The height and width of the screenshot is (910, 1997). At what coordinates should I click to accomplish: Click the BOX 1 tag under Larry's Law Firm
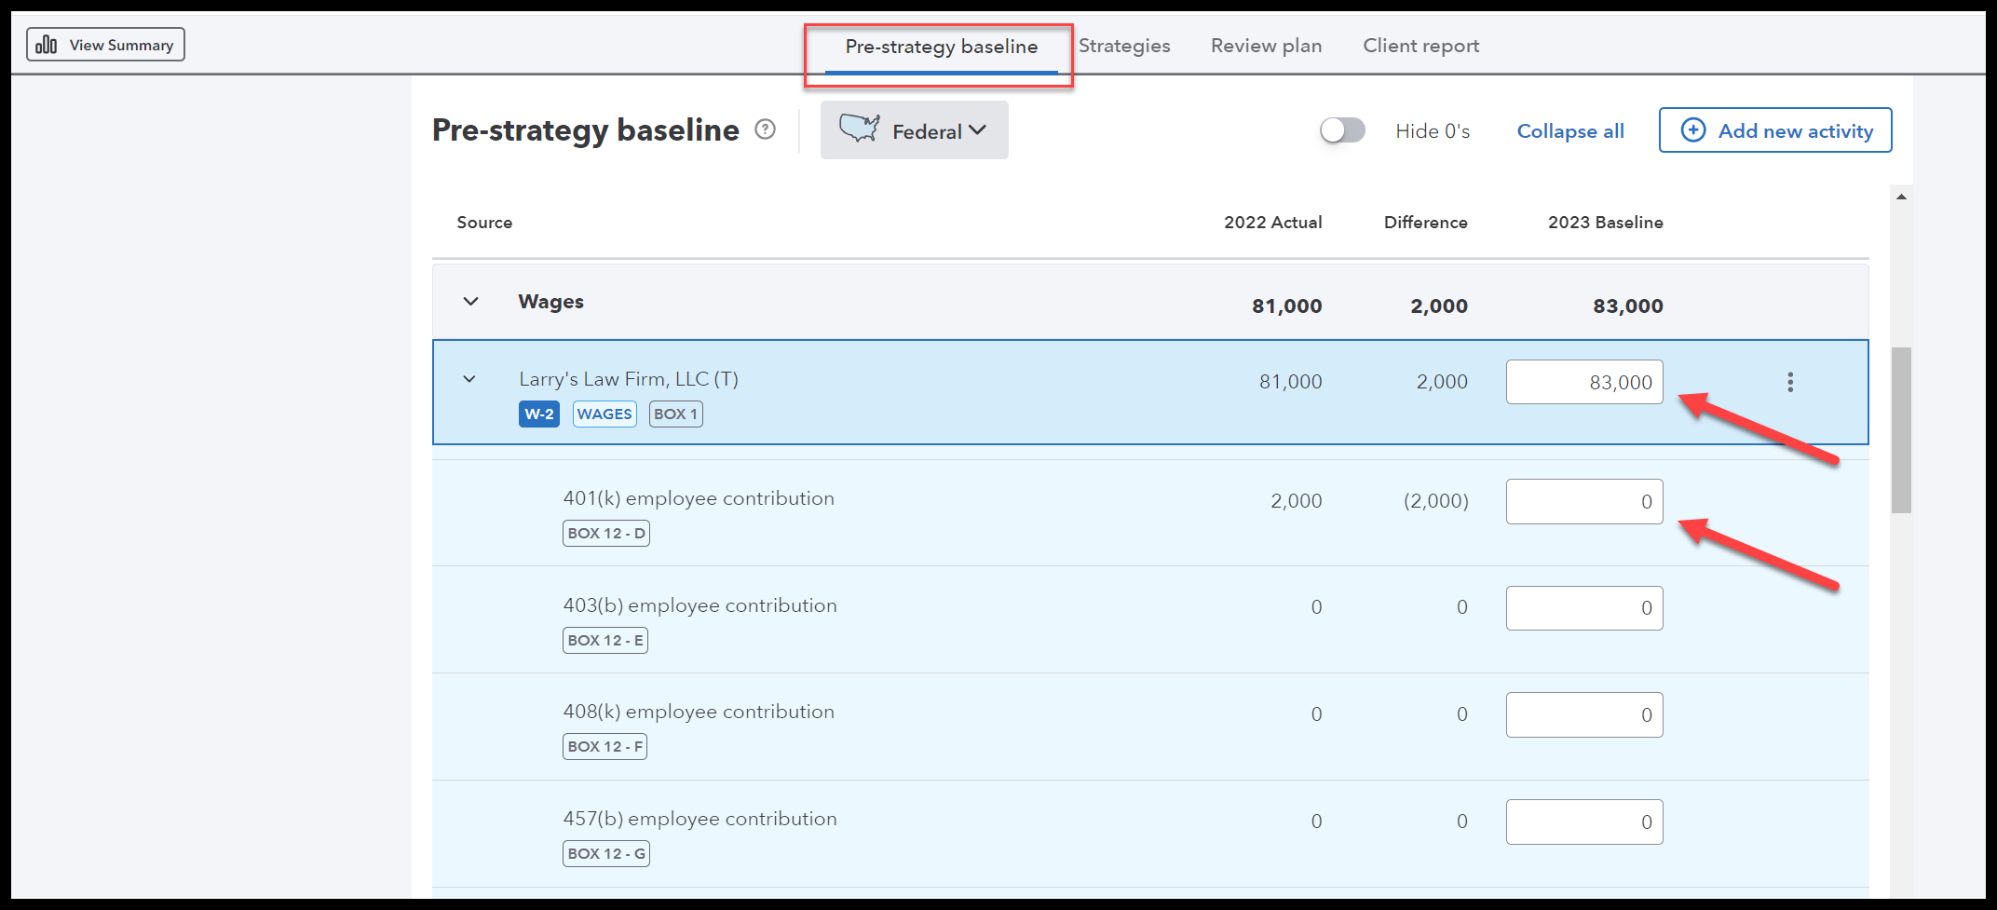coord(674,414)
